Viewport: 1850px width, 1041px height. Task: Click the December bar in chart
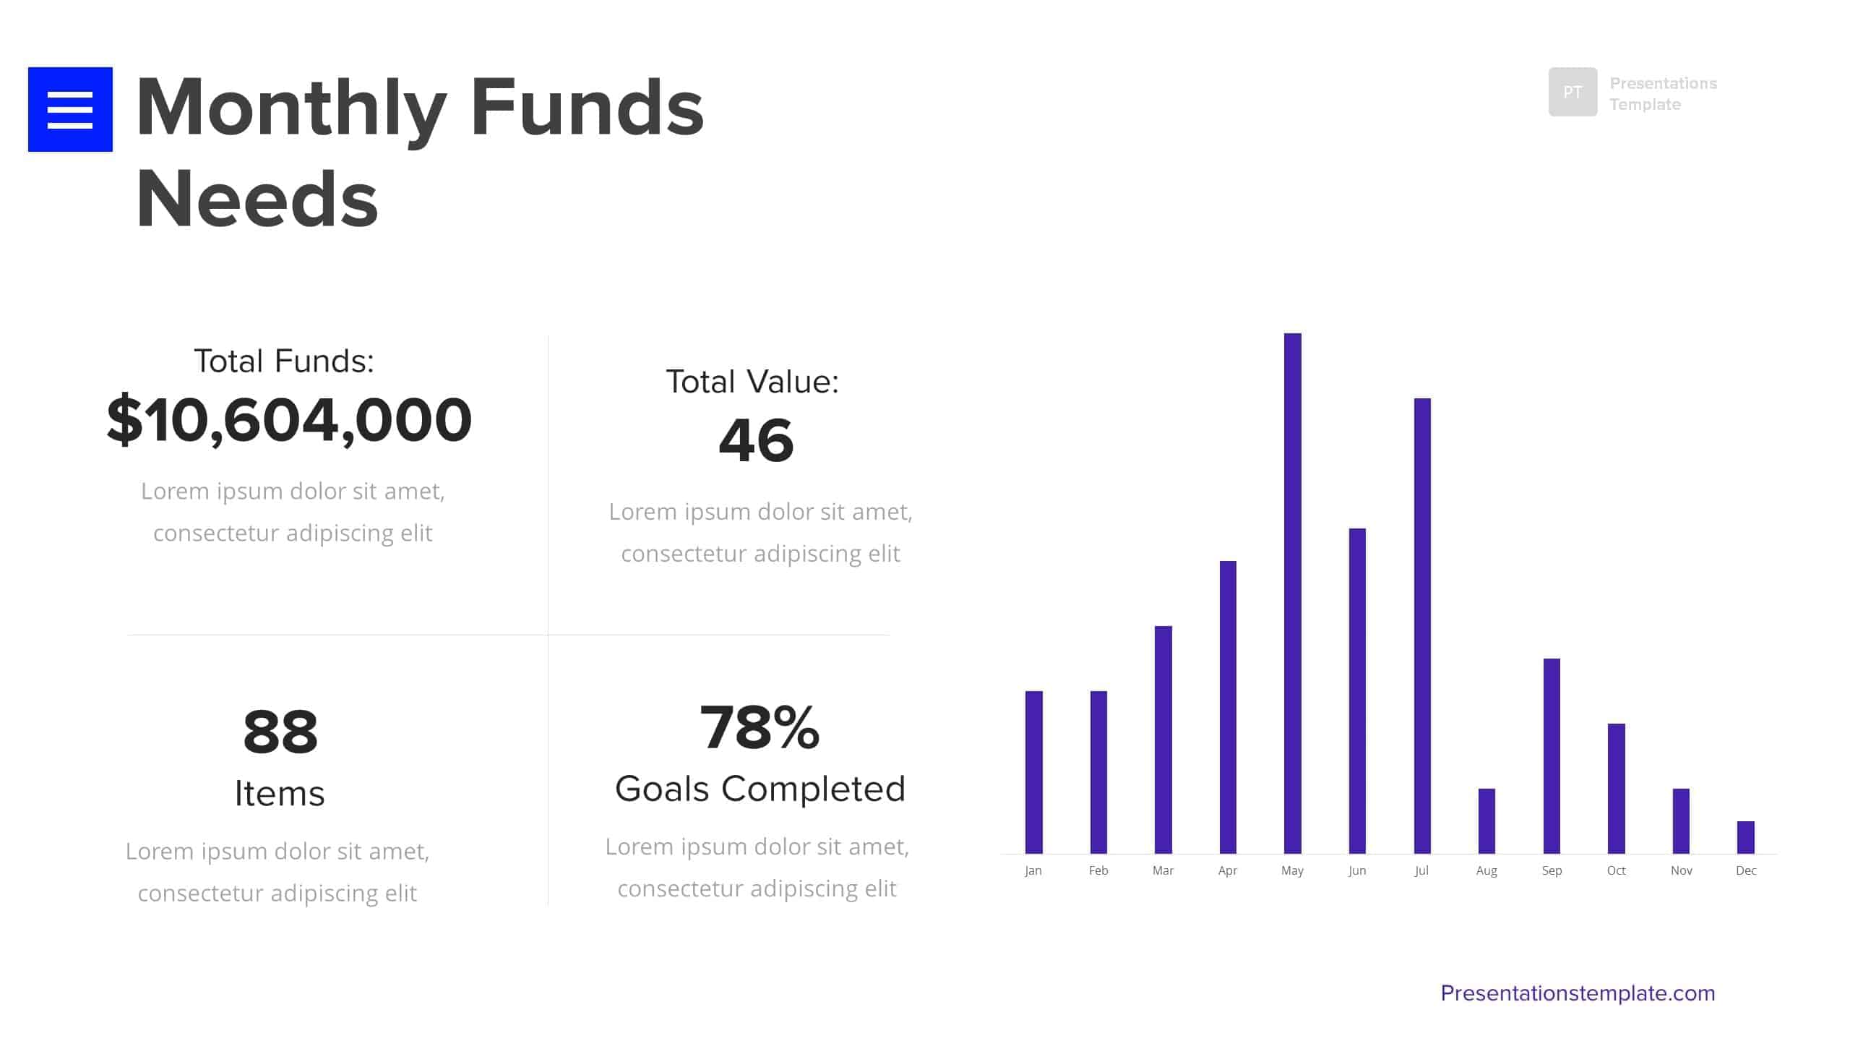point(1745,837)
